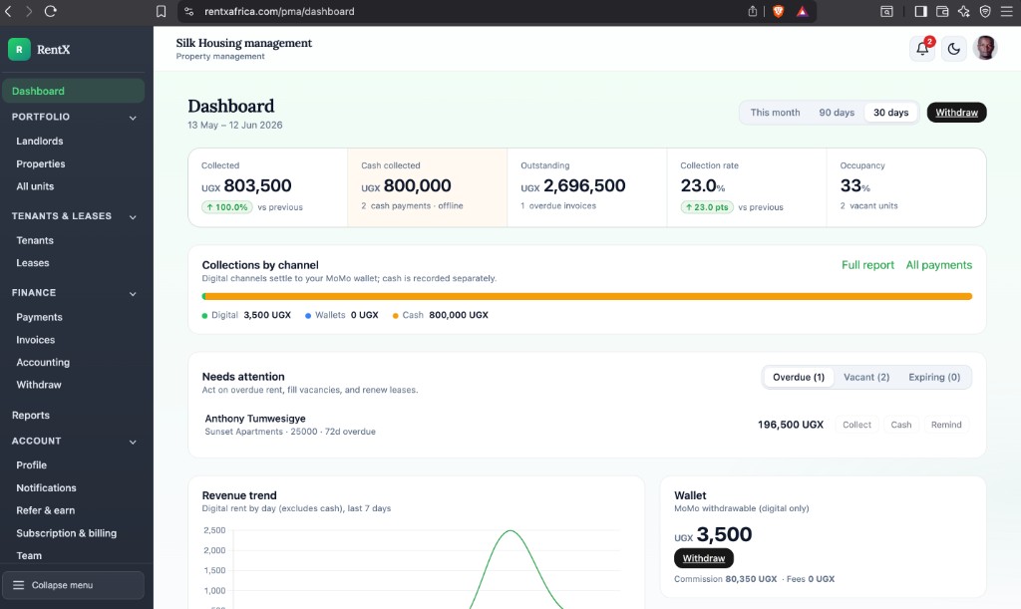Switch to the Overdue (1) tab
This screenshot has height=609, width=1021.
click(x=799, y=377)
